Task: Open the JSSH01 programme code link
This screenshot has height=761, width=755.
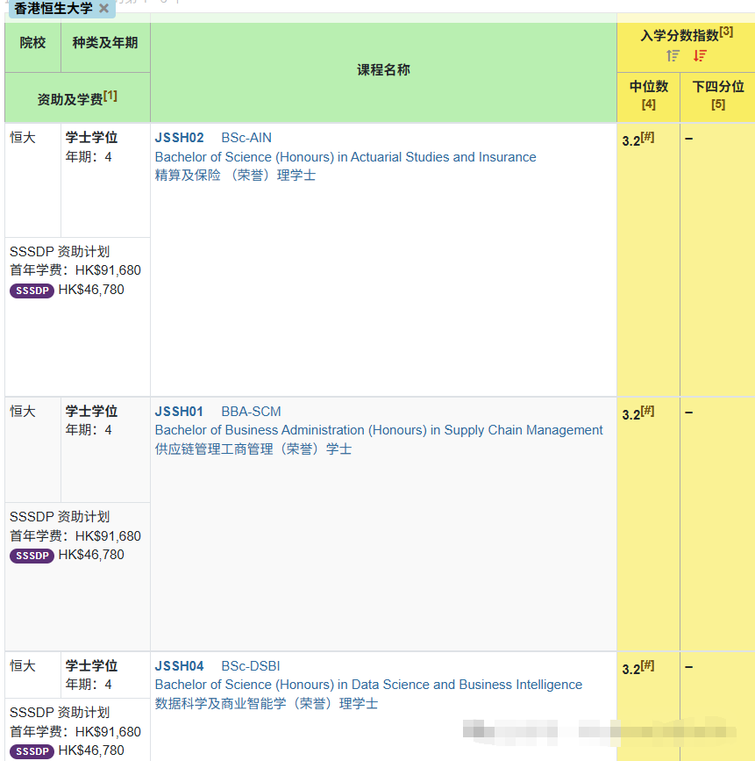Action: click(179, 412)
